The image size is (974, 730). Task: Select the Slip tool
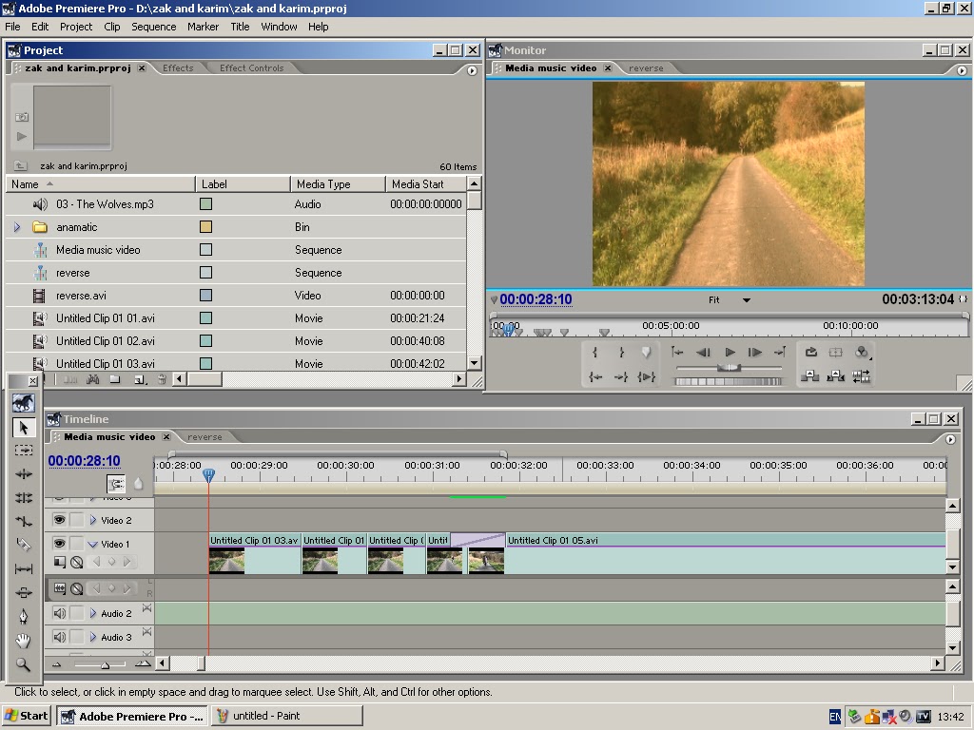(x=24, y=568)
